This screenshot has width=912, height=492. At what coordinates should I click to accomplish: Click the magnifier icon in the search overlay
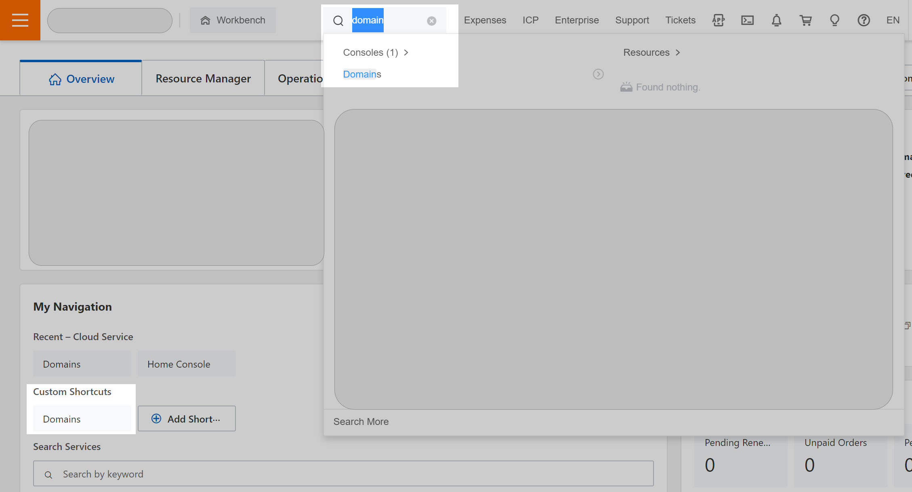[x=338, y=20]
